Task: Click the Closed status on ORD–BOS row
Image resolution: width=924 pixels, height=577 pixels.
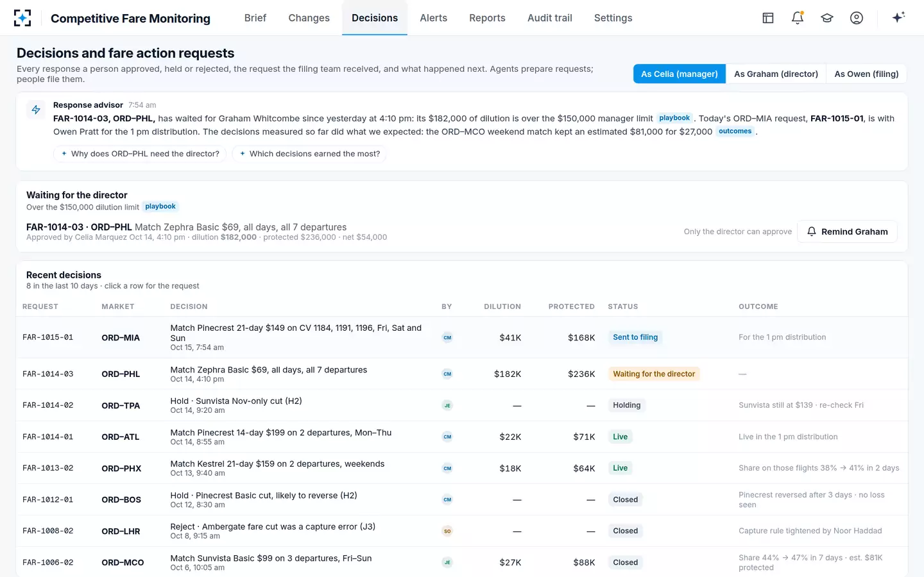Action: pyautogui.click(x=626, y=499)
